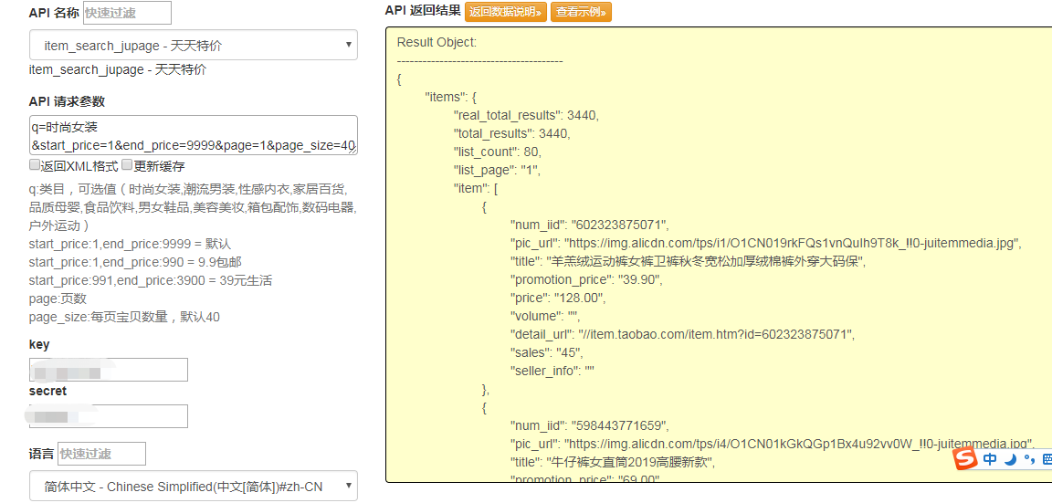This screenshot has width=1052, height=503.
Task: Focus the API 名称 quick filter field
Action: pyautogui.click(x=127, y=13)
